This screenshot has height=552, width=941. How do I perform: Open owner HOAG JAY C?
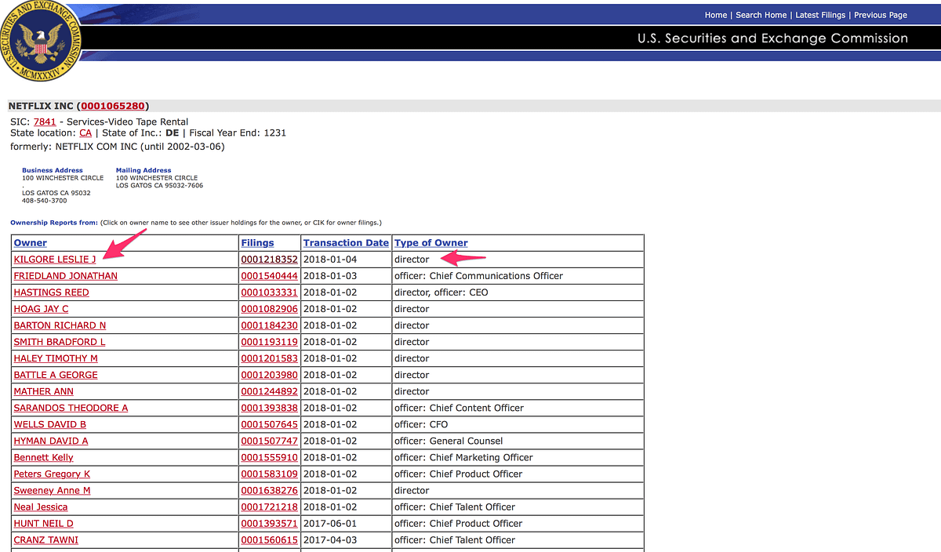(41, 309)
